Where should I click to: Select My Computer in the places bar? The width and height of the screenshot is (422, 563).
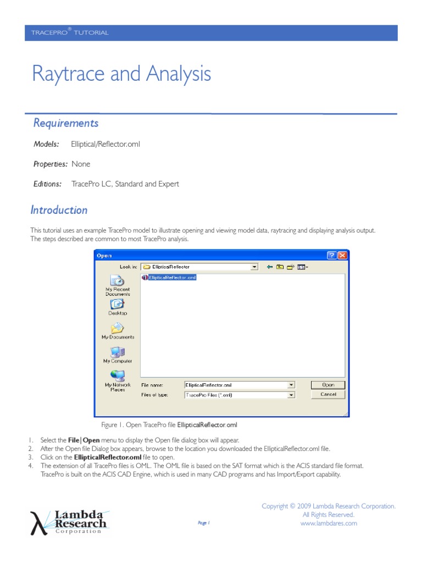[118, 352]
